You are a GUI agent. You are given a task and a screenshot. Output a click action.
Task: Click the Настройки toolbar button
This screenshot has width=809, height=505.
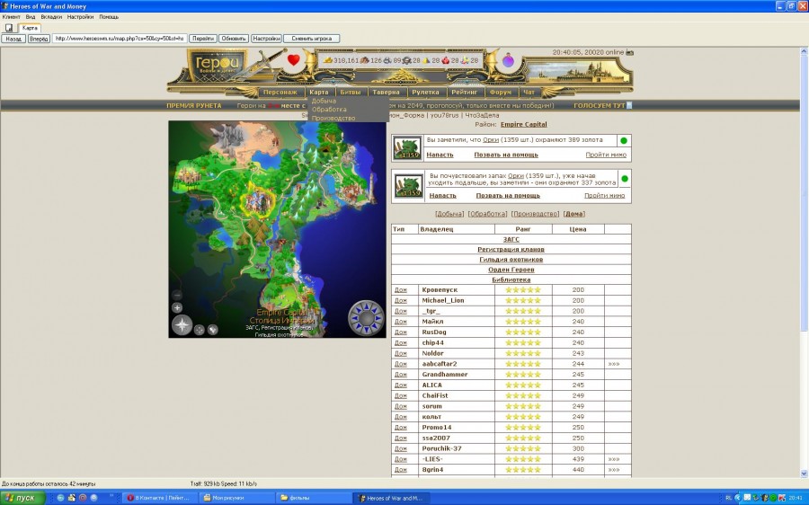point(266,39)
